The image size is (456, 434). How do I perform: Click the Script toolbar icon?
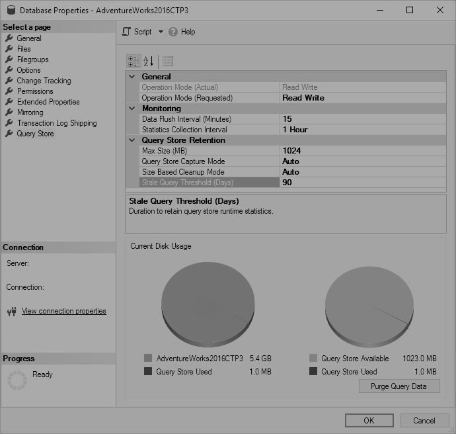[126, 32]
